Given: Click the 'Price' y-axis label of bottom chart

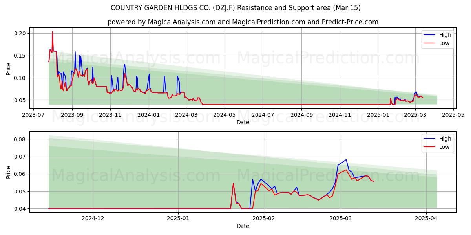Looking at the screenshot, I should (x=9, y=172).
